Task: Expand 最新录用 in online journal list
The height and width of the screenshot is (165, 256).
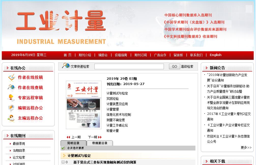Action: 19,144
